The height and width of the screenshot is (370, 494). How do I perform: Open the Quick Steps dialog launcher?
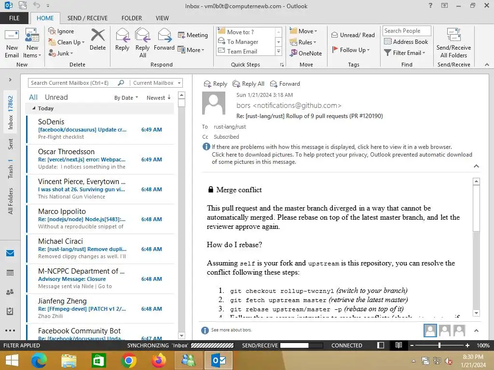282,65
